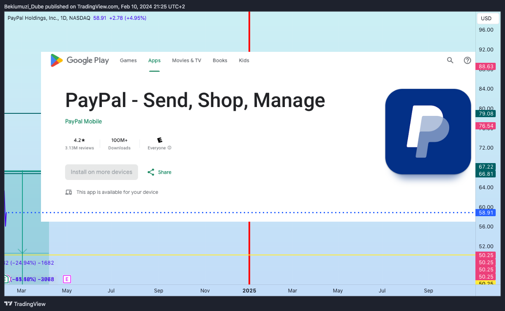Click the 100M+ Downloads text

point(119,144)
